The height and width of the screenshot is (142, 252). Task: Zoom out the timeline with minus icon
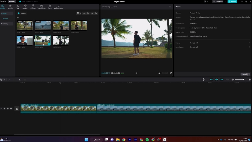click(233, 79)
